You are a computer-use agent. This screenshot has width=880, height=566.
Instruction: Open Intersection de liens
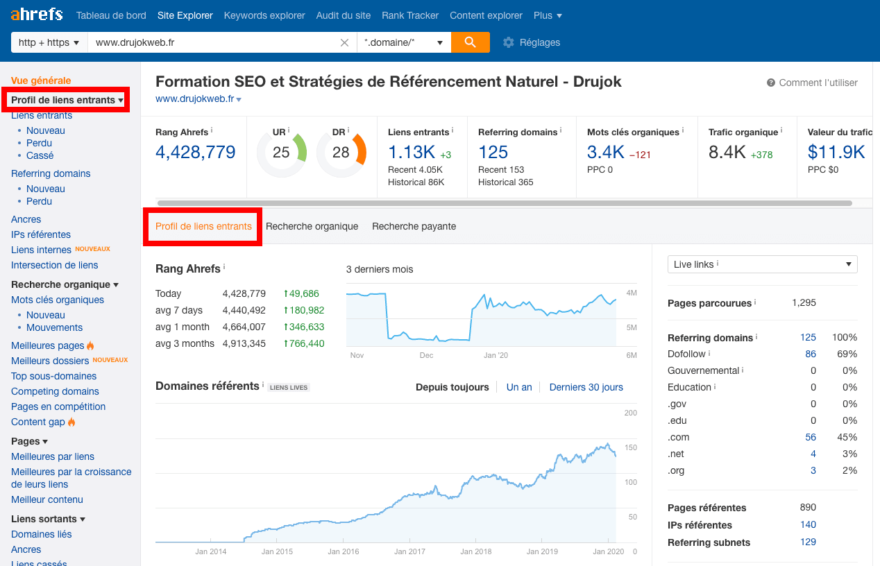(55, 265)
